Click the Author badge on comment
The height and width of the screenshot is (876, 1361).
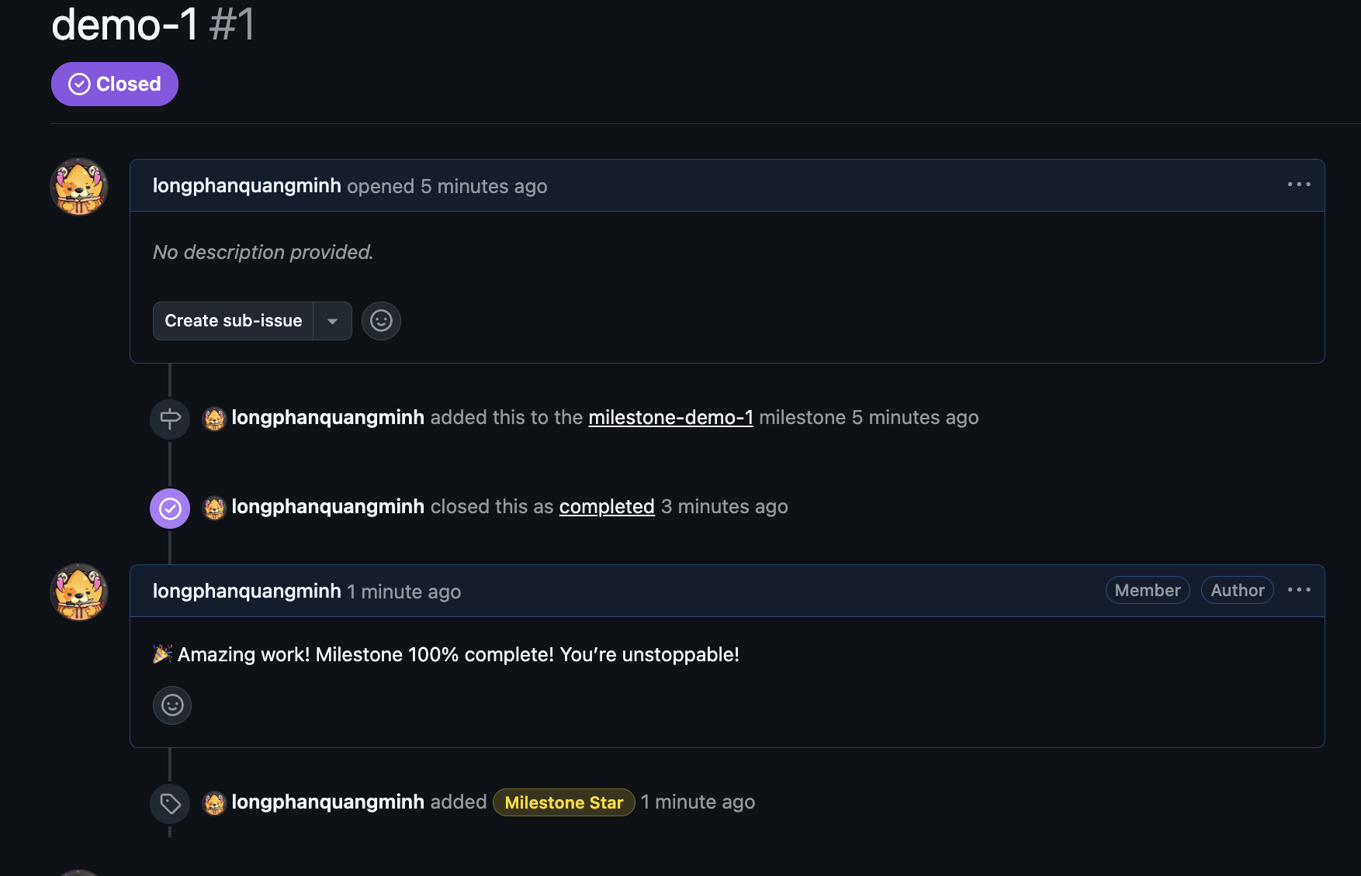[x=1238, y=591]
